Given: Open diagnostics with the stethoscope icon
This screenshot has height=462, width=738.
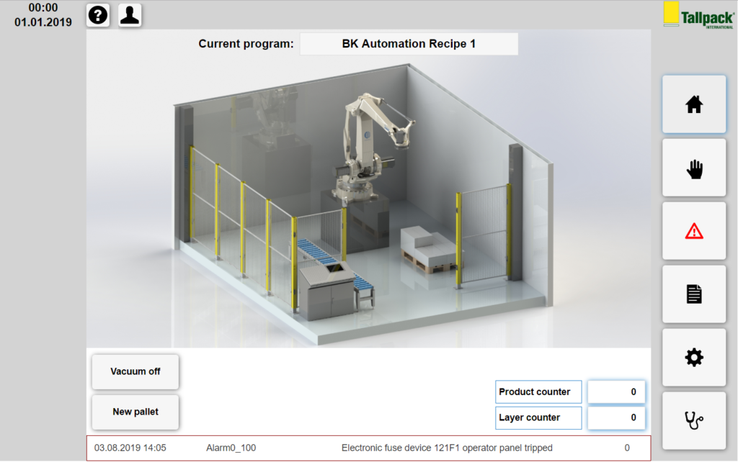Looking at the screenshot, I should [x=693, y=420].
